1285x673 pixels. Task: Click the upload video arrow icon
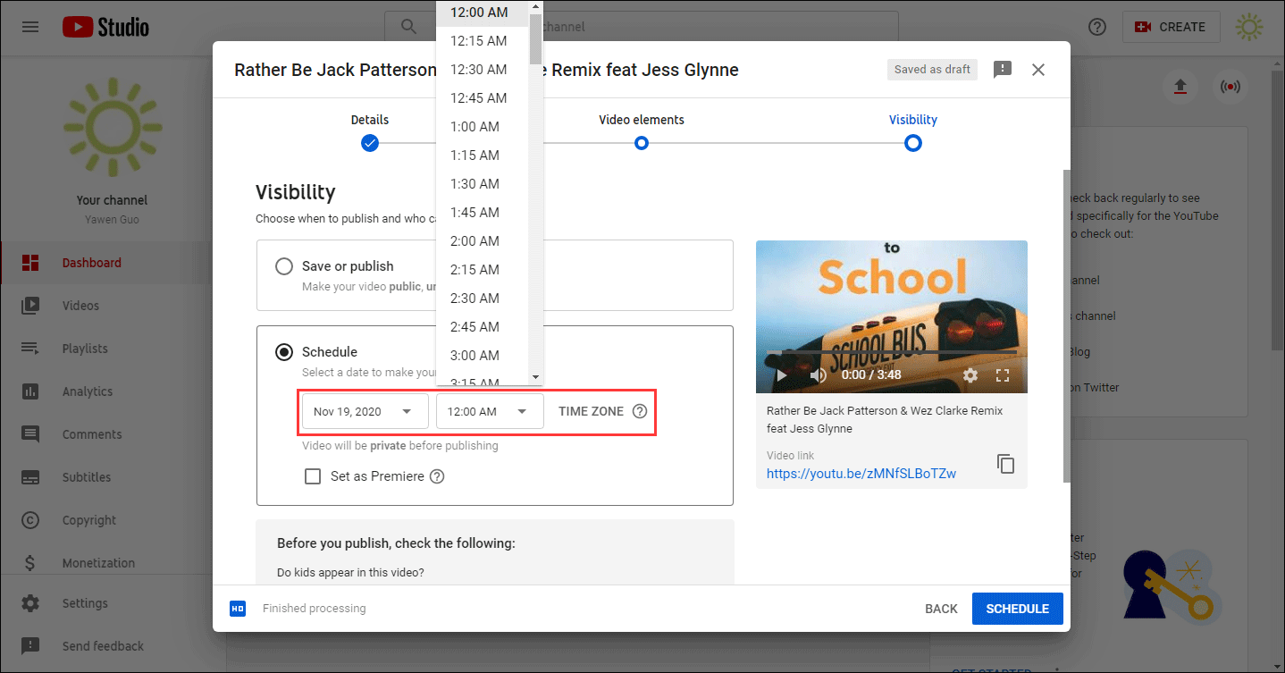tap(1180, 87)
